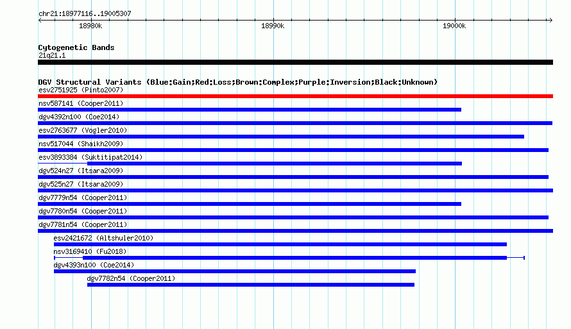Click the chr21:18977116..19005307 coordinate label

pyautogui.click(x=85, y=13)
